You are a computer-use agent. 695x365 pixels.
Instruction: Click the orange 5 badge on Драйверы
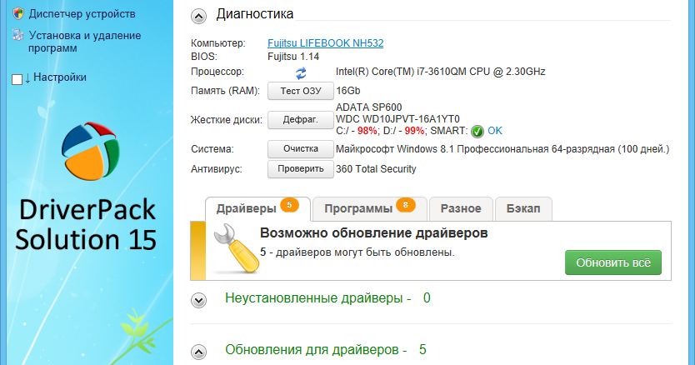click(x=289, y=205)
